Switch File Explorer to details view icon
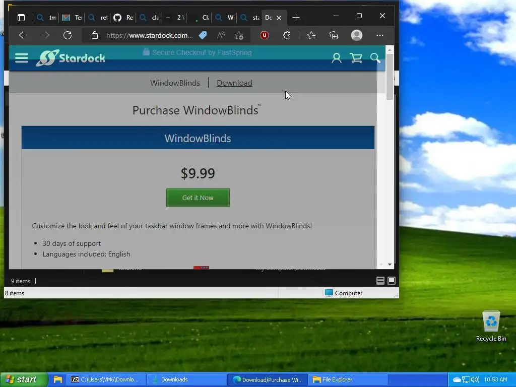This screenshot has width=516, height=387. [380, 281]
